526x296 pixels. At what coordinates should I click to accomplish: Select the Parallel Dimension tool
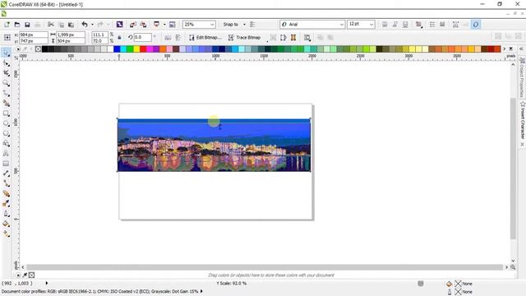click(x=6, y=173)
